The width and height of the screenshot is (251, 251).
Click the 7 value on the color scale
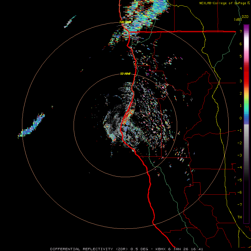click(241, 31)
